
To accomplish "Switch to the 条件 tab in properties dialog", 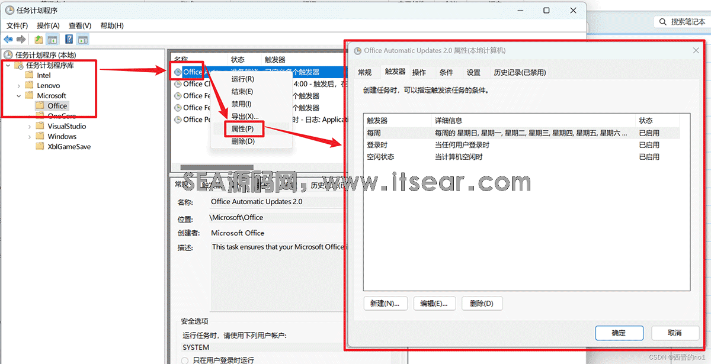I will (x=446, y=72).
